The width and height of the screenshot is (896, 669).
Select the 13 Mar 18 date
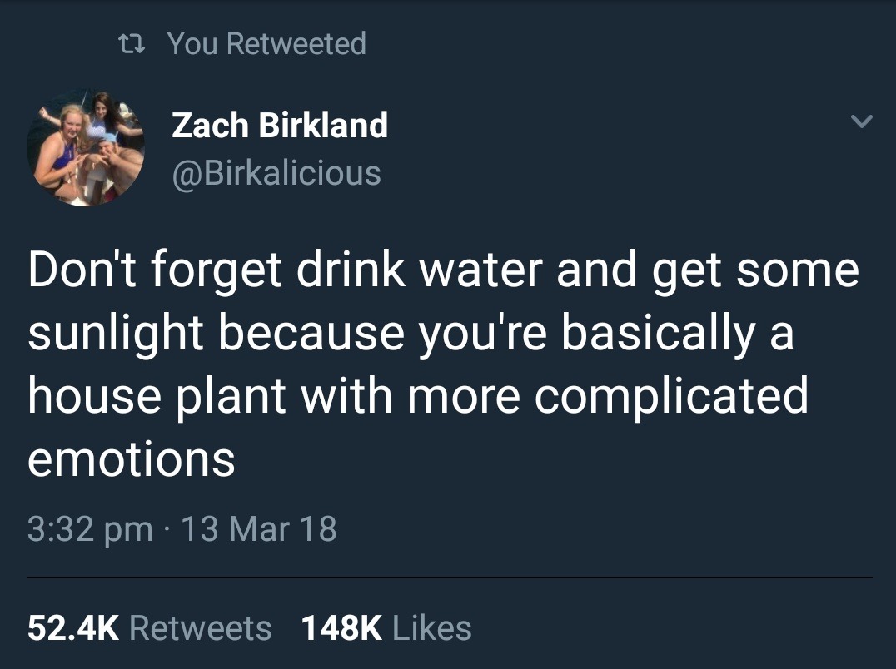point(259,529)
